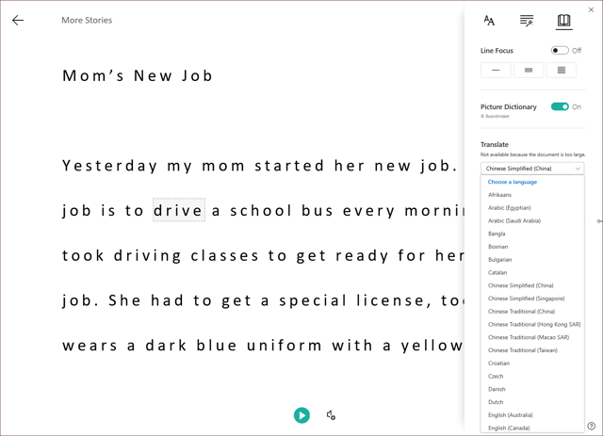Select Chinese Traditional (Taiwan)
The height and width of the screenshot is (436, 603).
click(x=532, y=350)
